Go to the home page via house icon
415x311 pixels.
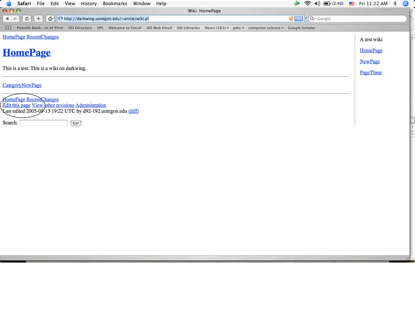click(x=50, y=19)
